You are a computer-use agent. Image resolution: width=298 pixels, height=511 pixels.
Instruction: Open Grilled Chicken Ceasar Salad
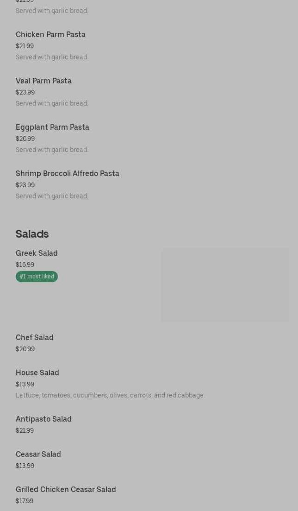point(66,490)
